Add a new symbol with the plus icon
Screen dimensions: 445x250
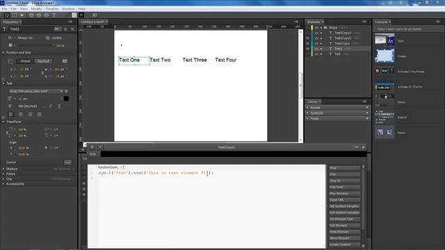tap(367, 113)
